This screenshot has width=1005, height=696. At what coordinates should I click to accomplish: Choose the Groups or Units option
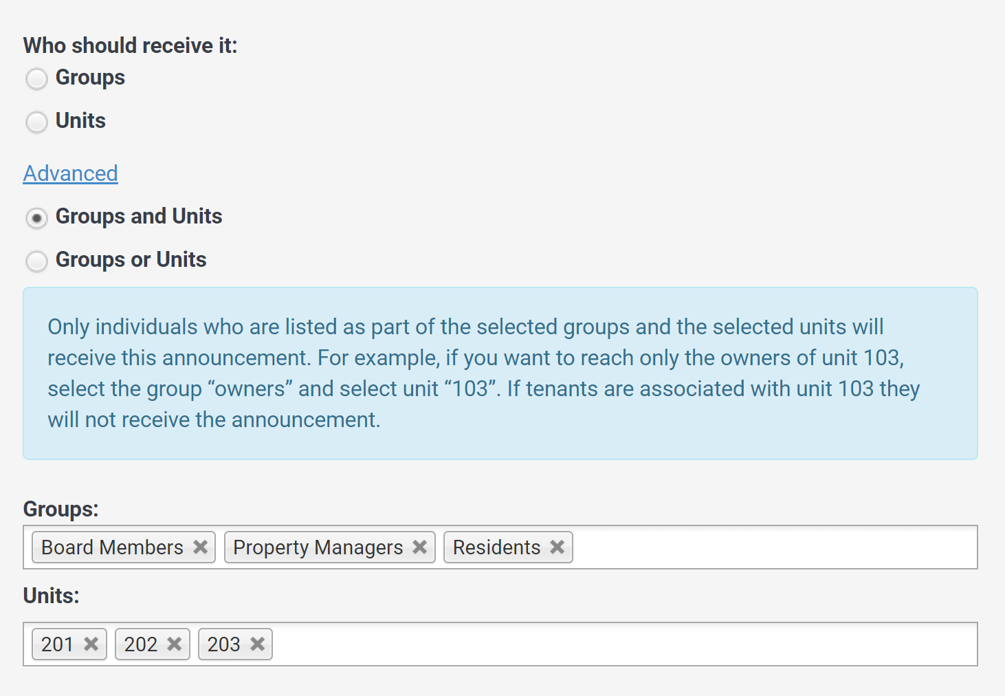point(36,261)
